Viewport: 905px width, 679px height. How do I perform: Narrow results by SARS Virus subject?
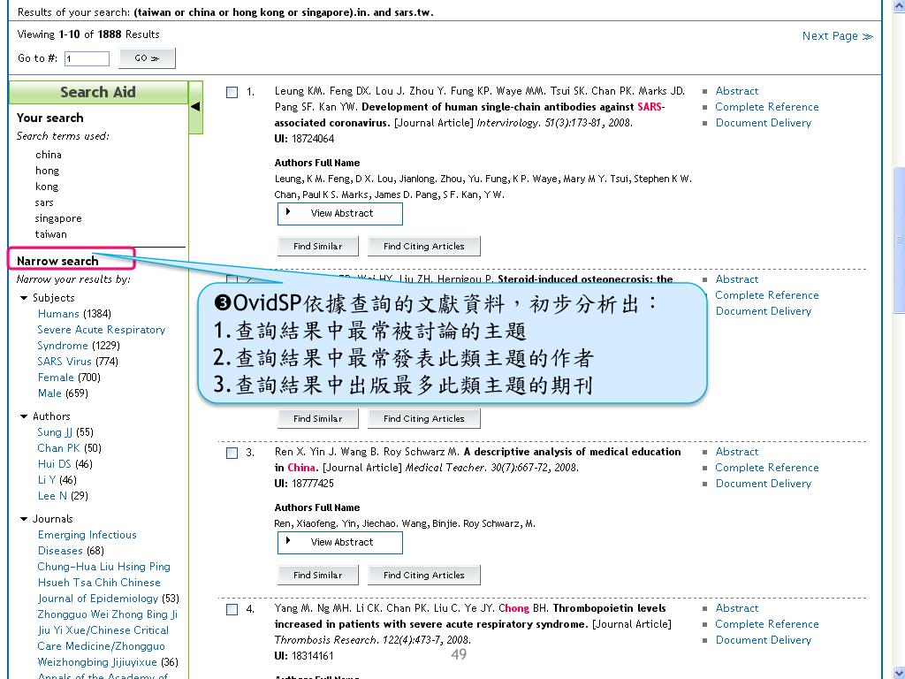pyautogui.click(x=64, y=362)
